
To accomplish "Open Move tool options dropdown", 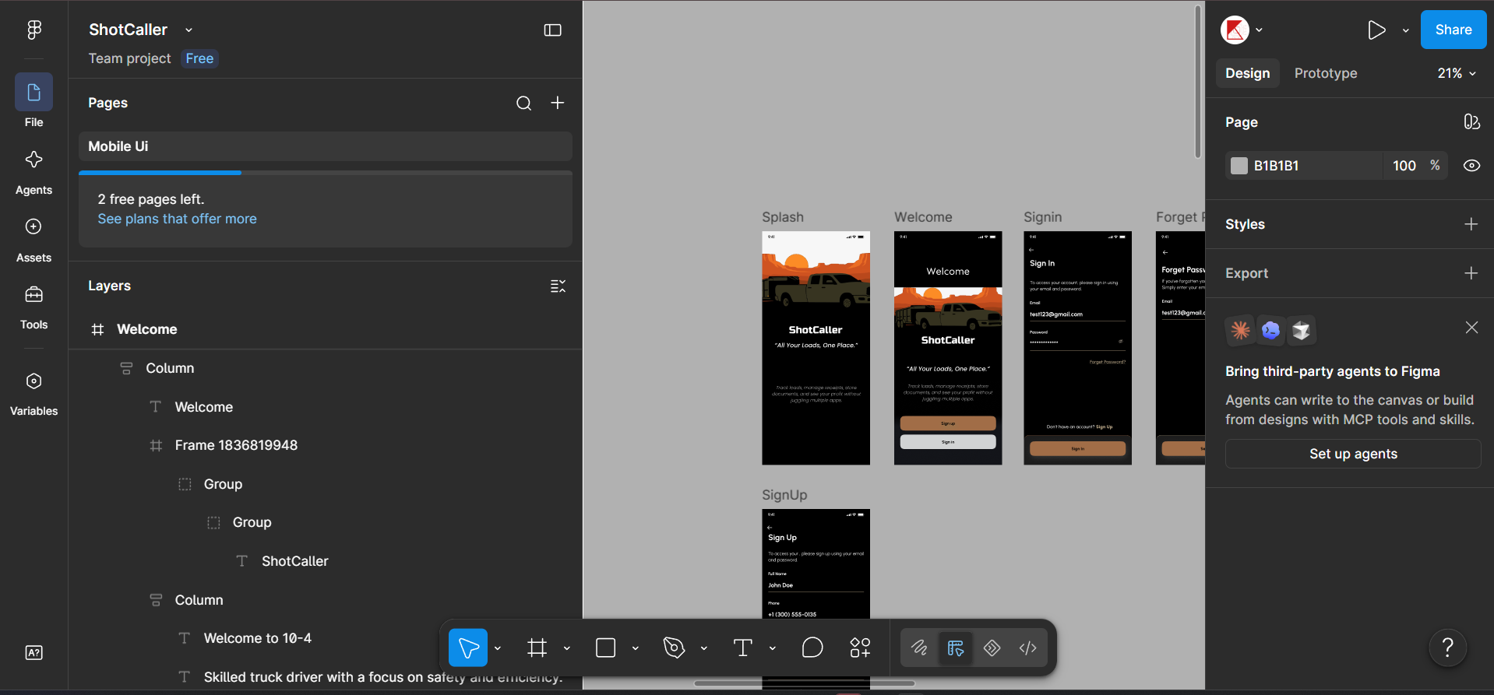I will [x=498, y=648].
